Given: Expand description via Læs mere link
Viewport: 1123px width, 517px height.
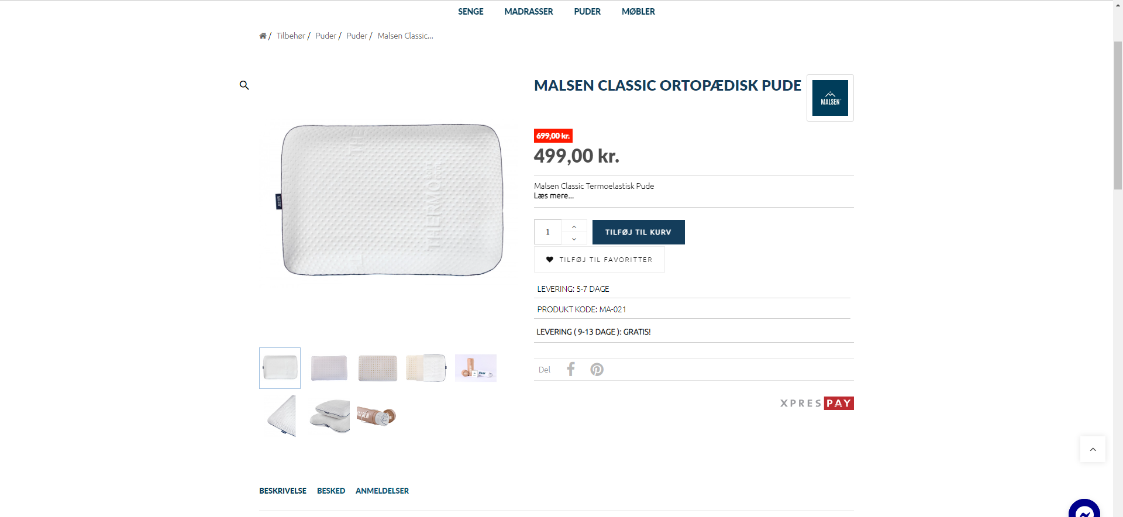Looking at the screenshot, I should (553, 196).
